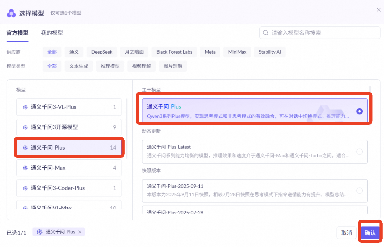Click the 取消 button
The height and width of the screenshot is (247, 384).
coord(347,233)
